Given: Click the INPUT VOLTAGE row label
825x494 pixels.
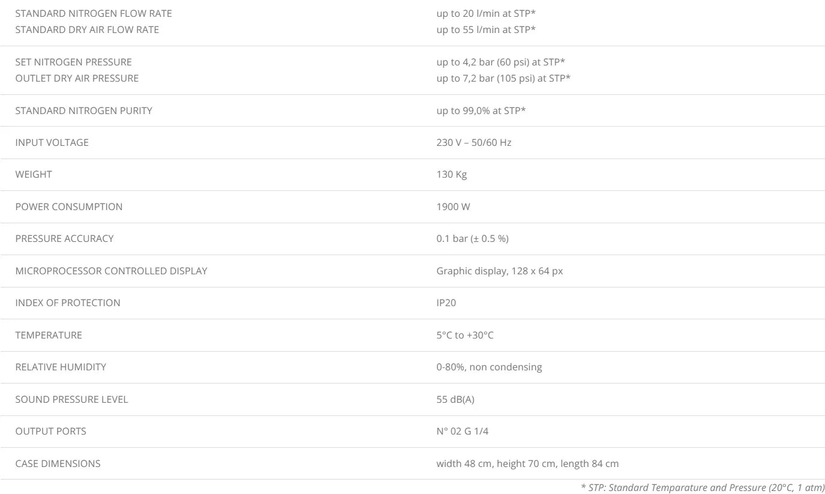Looking at the screenshot, I should pyautogui.click(x=52, y=142).
